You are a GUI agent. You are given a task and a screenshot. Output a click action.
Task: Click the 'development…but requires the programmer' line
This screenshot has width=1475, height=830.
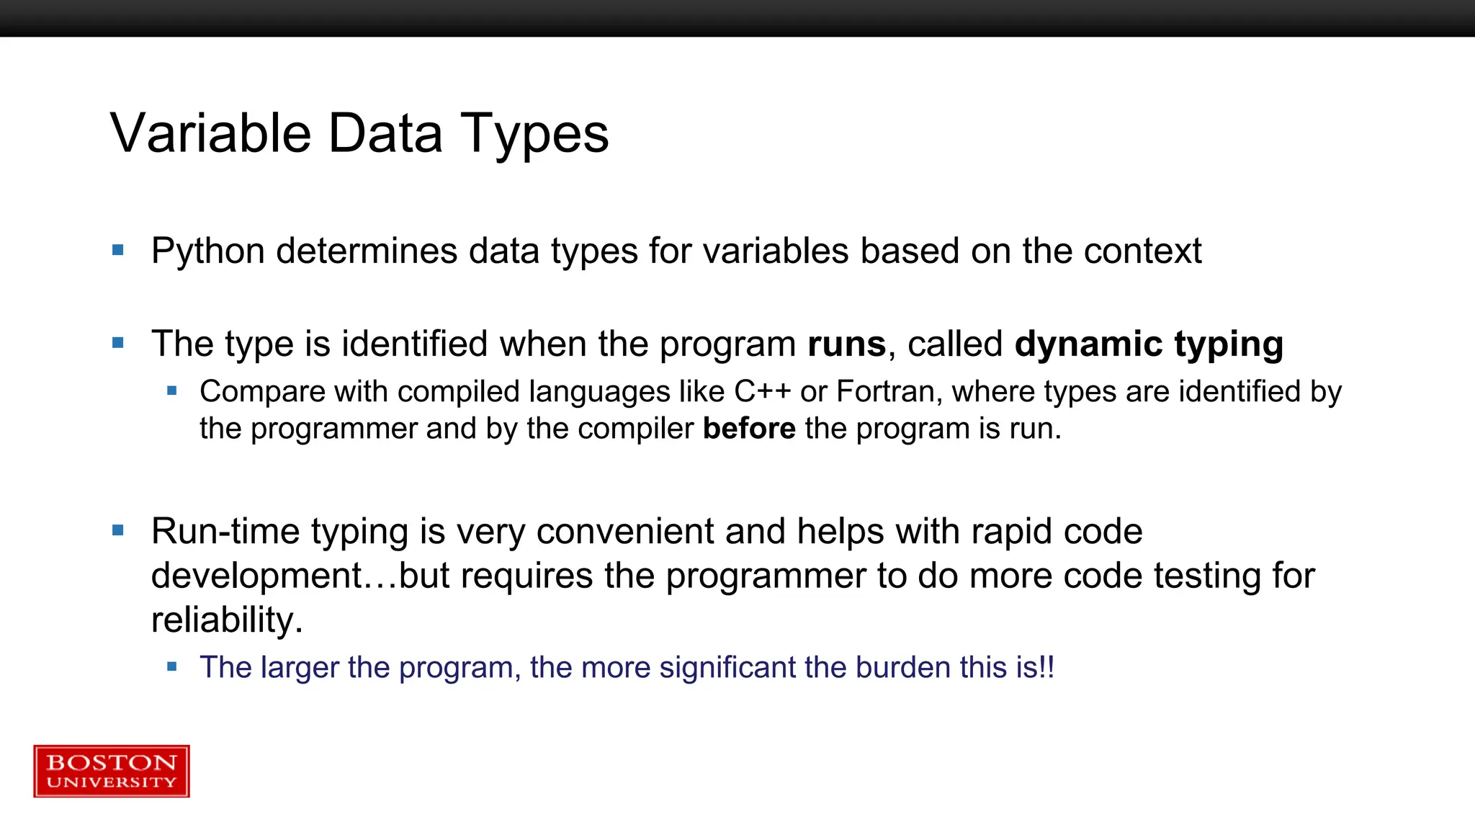732,576
